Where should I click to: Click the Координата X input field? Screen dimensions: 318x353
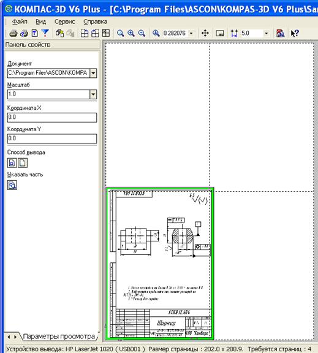(52, 117)
